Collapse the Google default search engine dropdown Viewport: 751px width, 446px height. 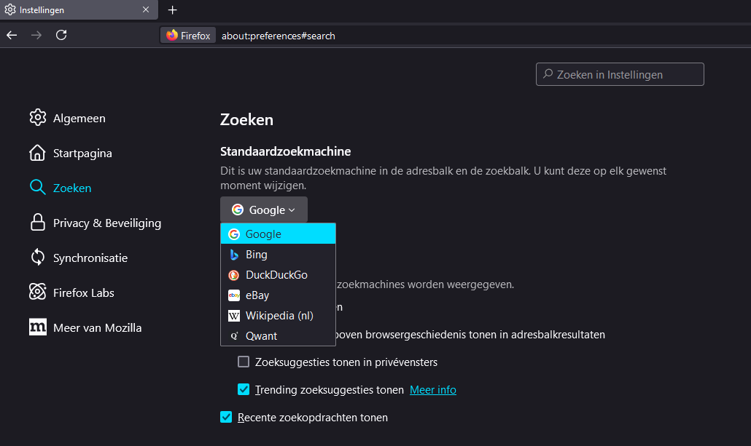click(x=264, y=210)
